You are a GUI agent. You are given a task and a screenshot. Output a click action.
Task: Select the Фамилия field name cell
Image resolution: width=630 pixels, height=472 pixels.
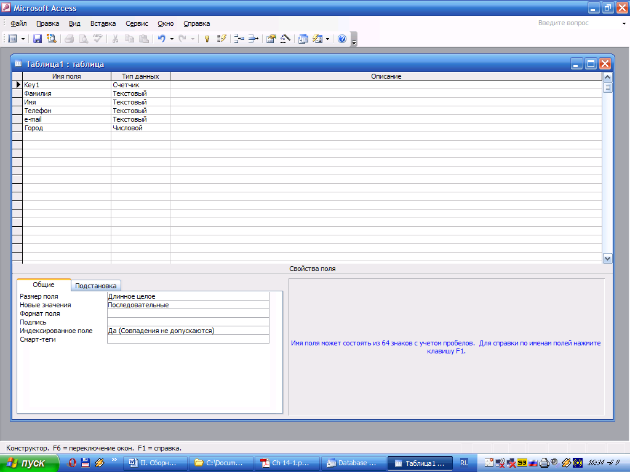click(66, 93)
